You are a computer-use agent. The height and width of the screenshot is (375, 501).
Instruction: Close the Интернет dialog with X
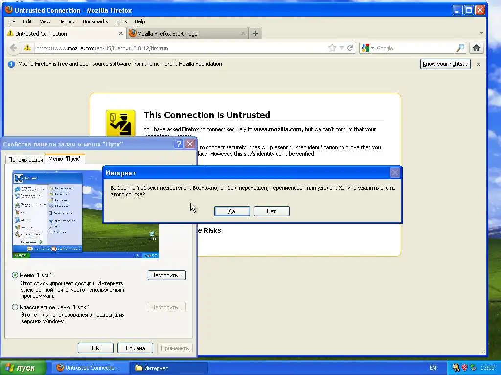point(395,173)
